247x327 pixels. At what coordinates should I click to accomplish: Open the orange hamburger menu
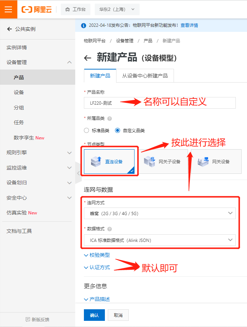8,9
